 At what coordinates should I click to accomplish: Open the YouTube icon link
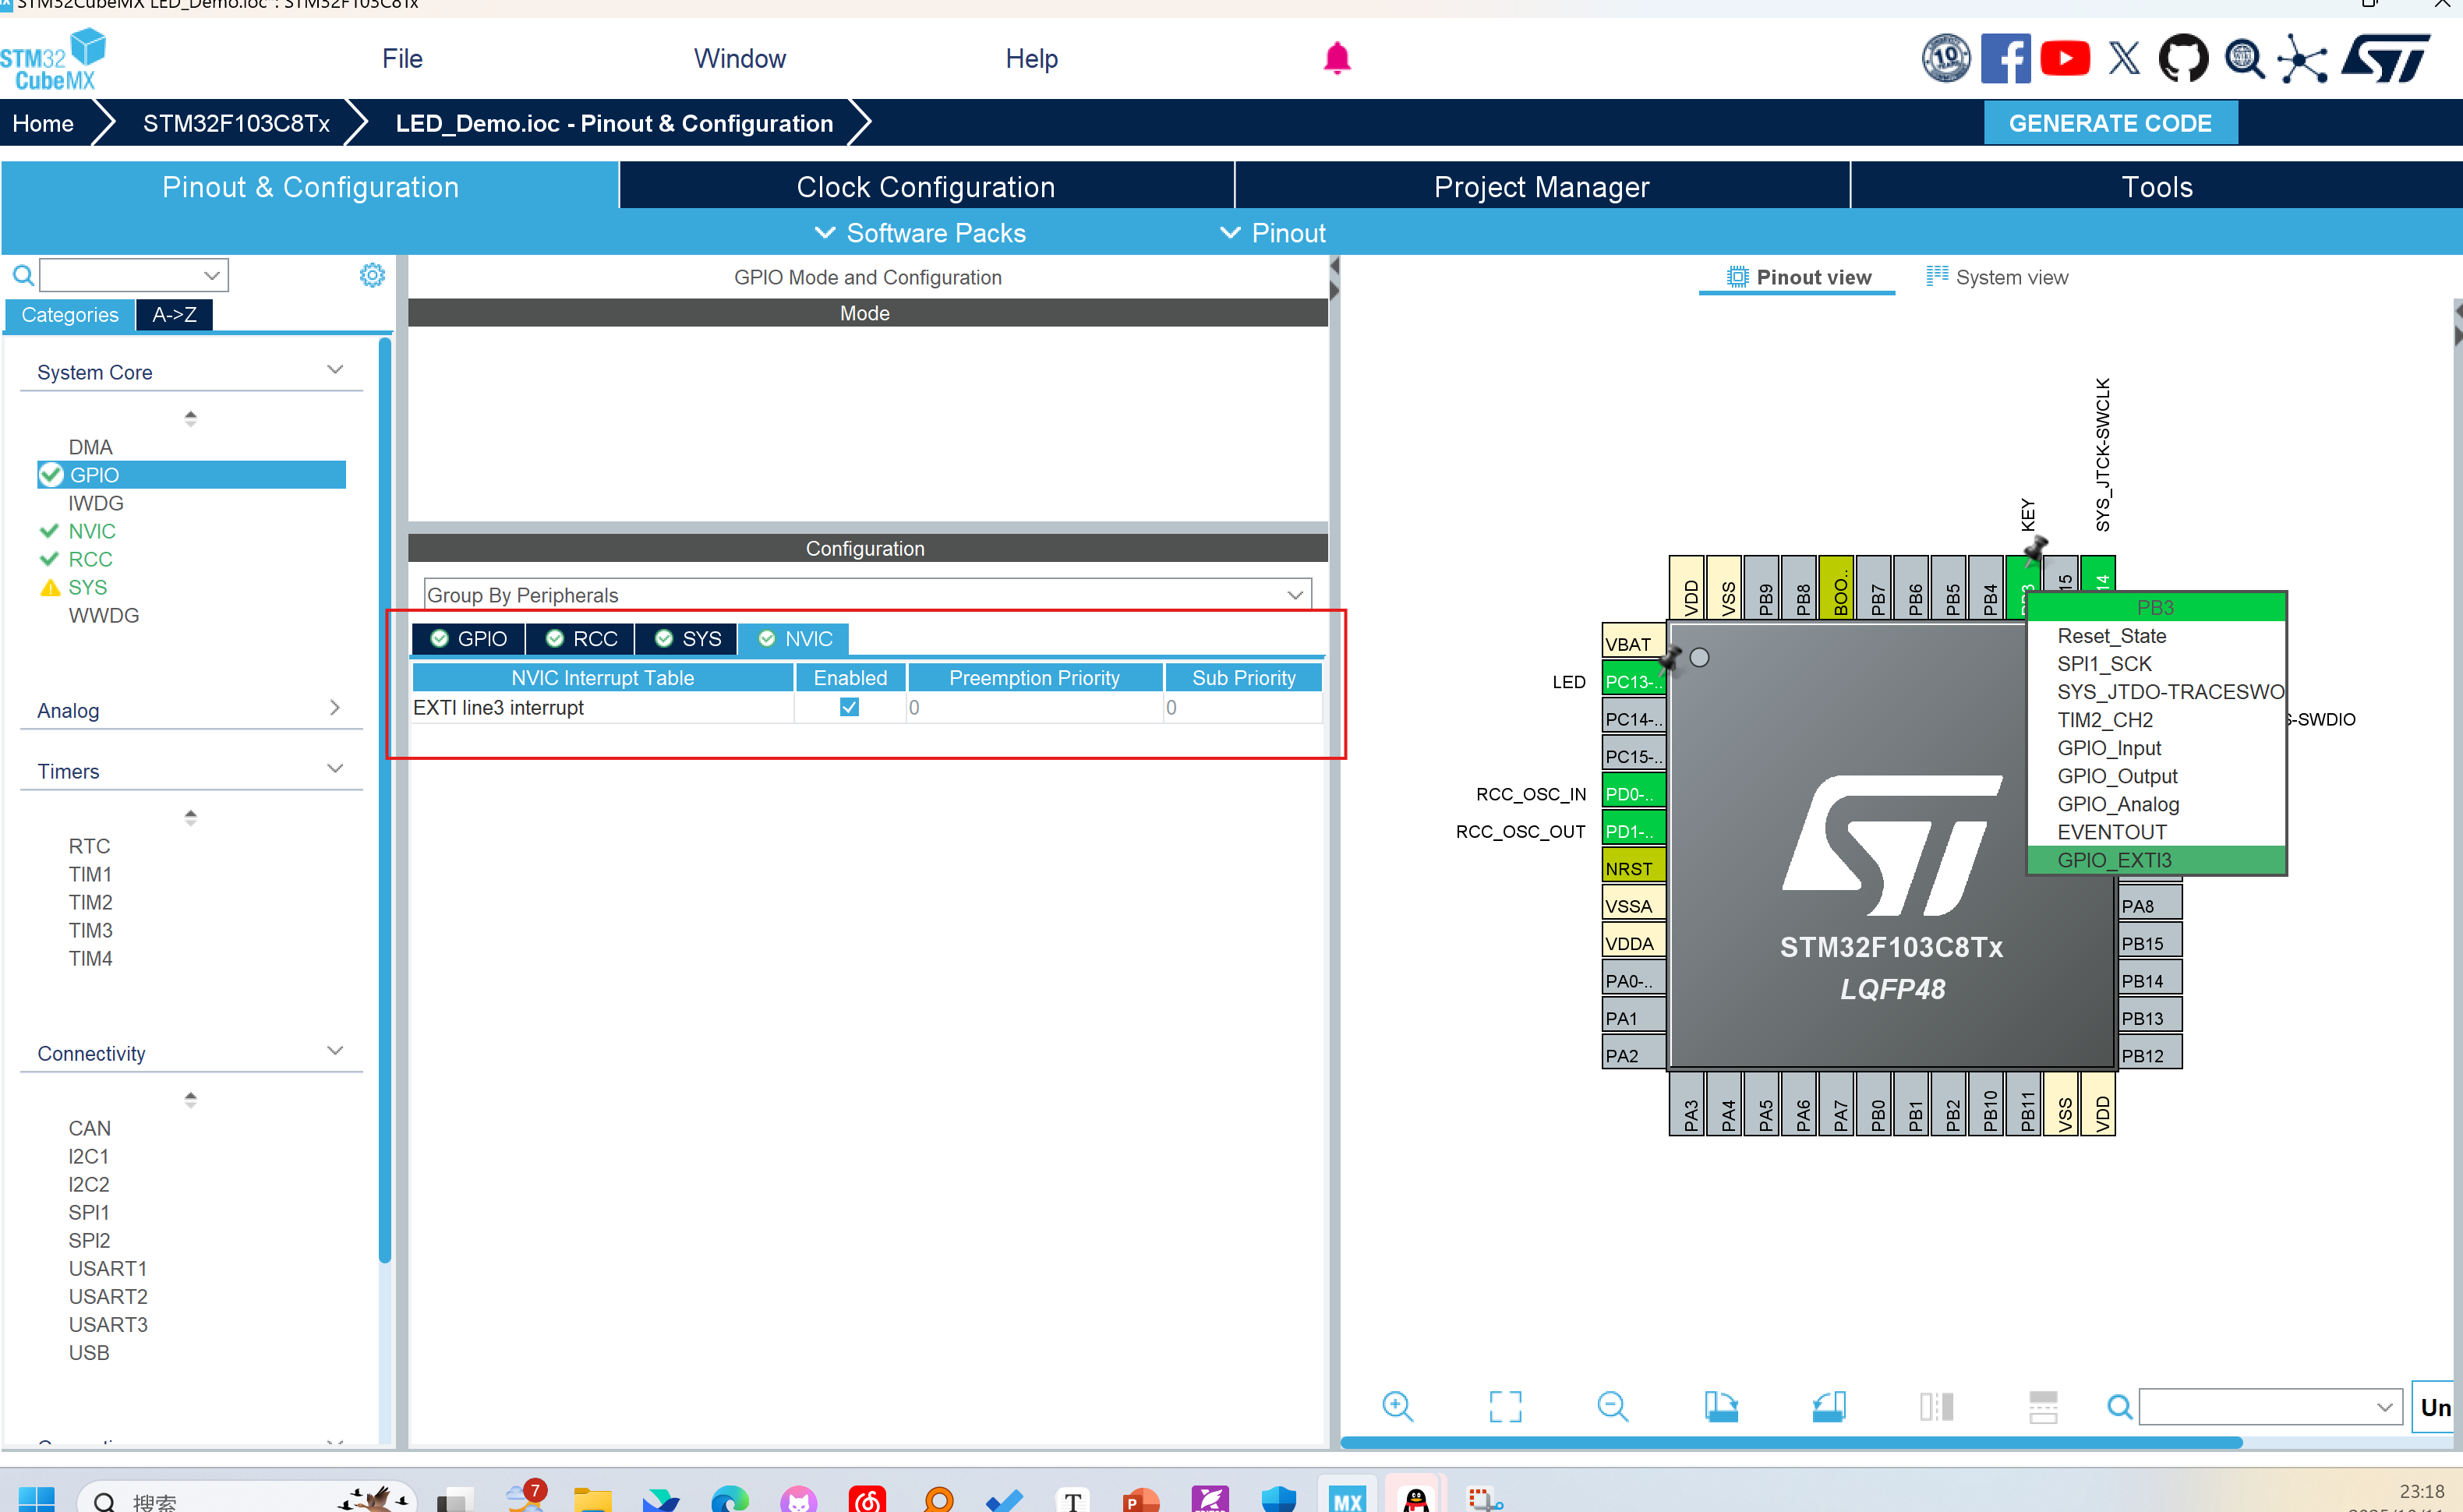pos(2065,58)
